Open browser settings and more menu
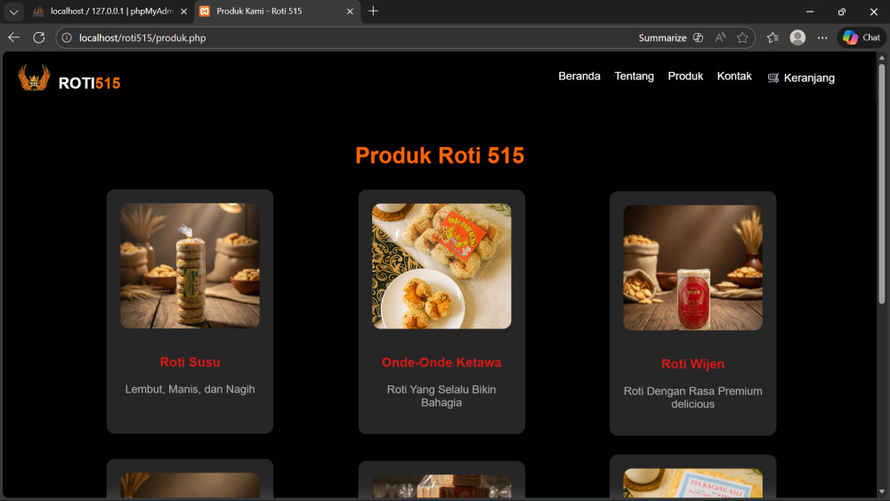 point(822,37)
